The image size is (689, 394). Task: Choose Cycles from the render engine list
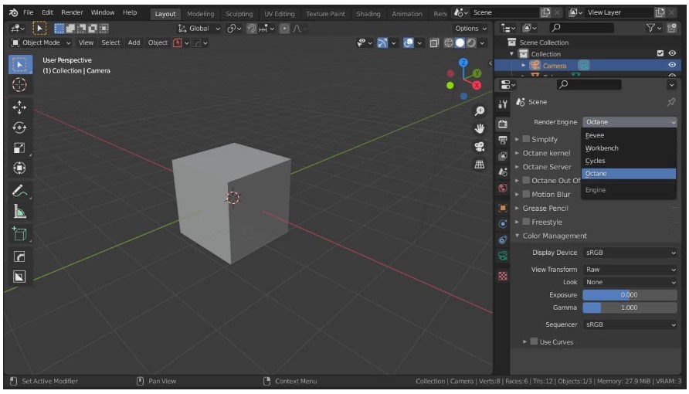[x=596, y=161]
